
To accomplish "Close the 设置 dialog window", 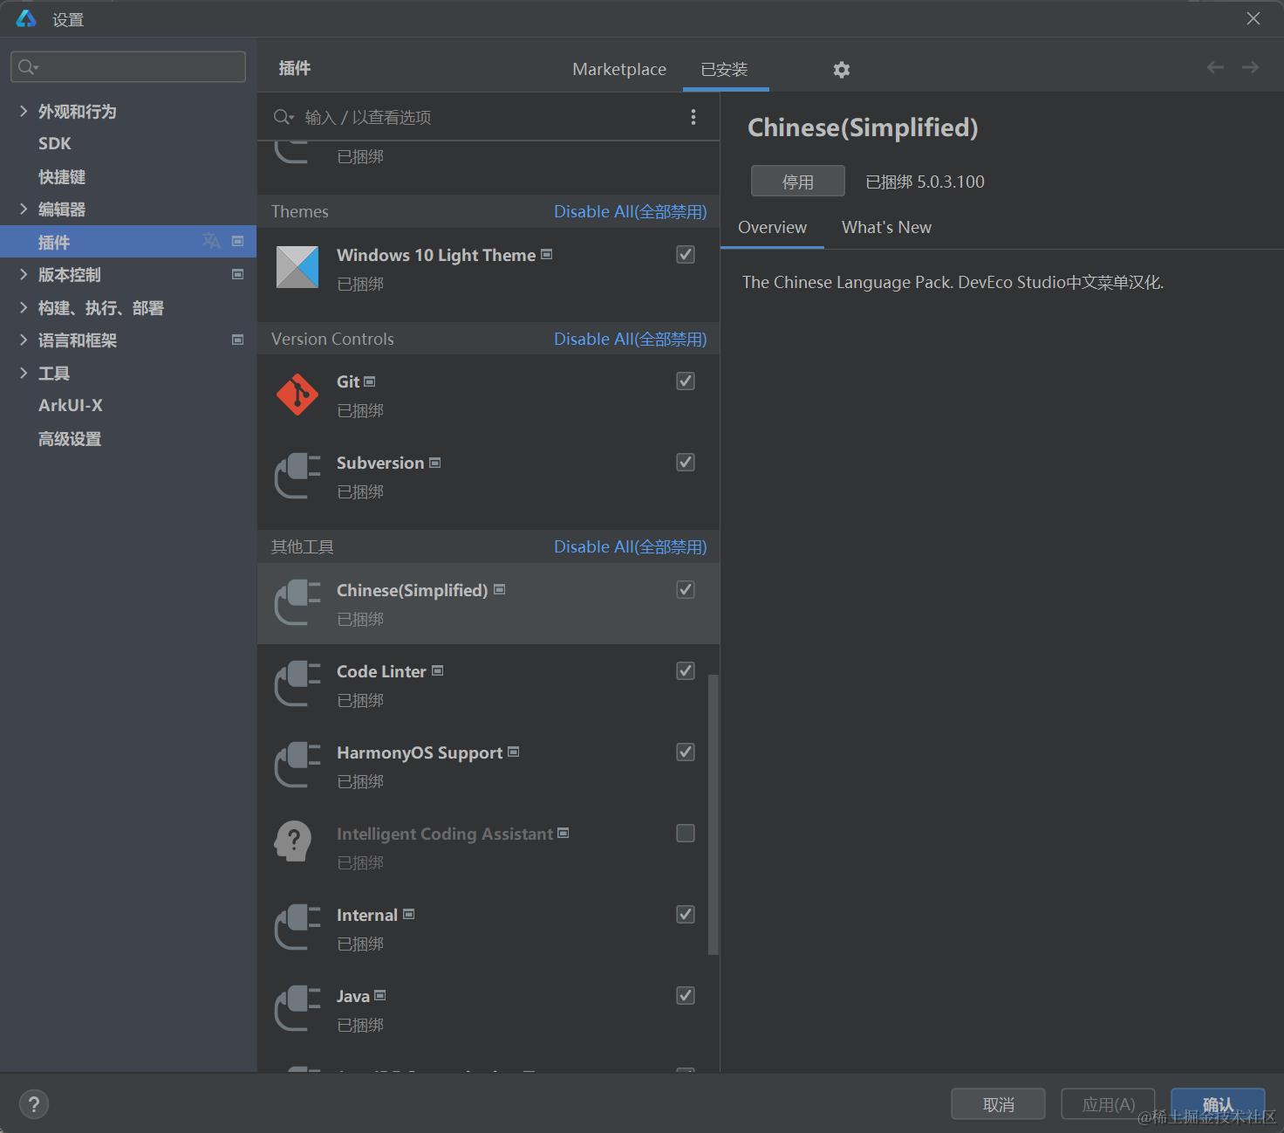I will 1253,18.
